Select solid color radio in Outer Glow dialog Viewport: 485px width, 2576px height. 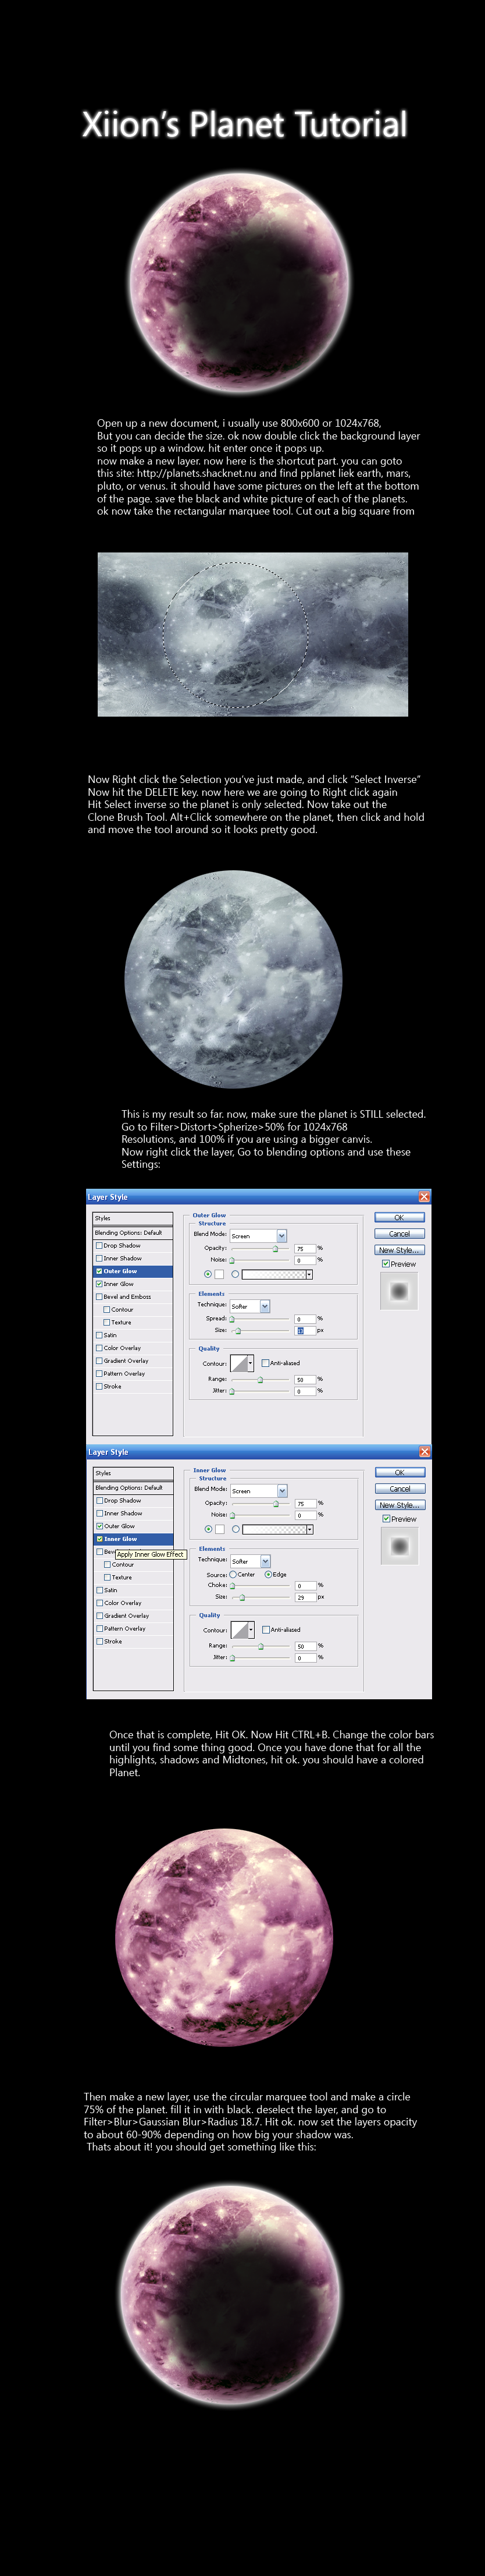[208, 1274]
